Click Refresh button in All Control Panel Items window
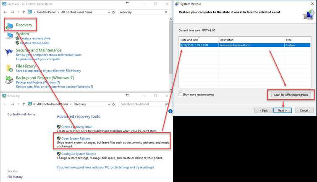 click(114, 12)
